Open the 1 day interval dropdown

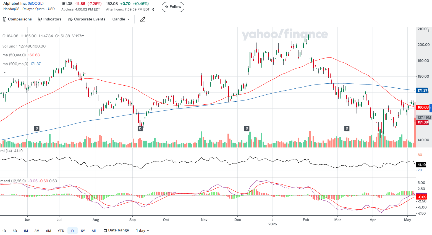click(x=143, y=231)
